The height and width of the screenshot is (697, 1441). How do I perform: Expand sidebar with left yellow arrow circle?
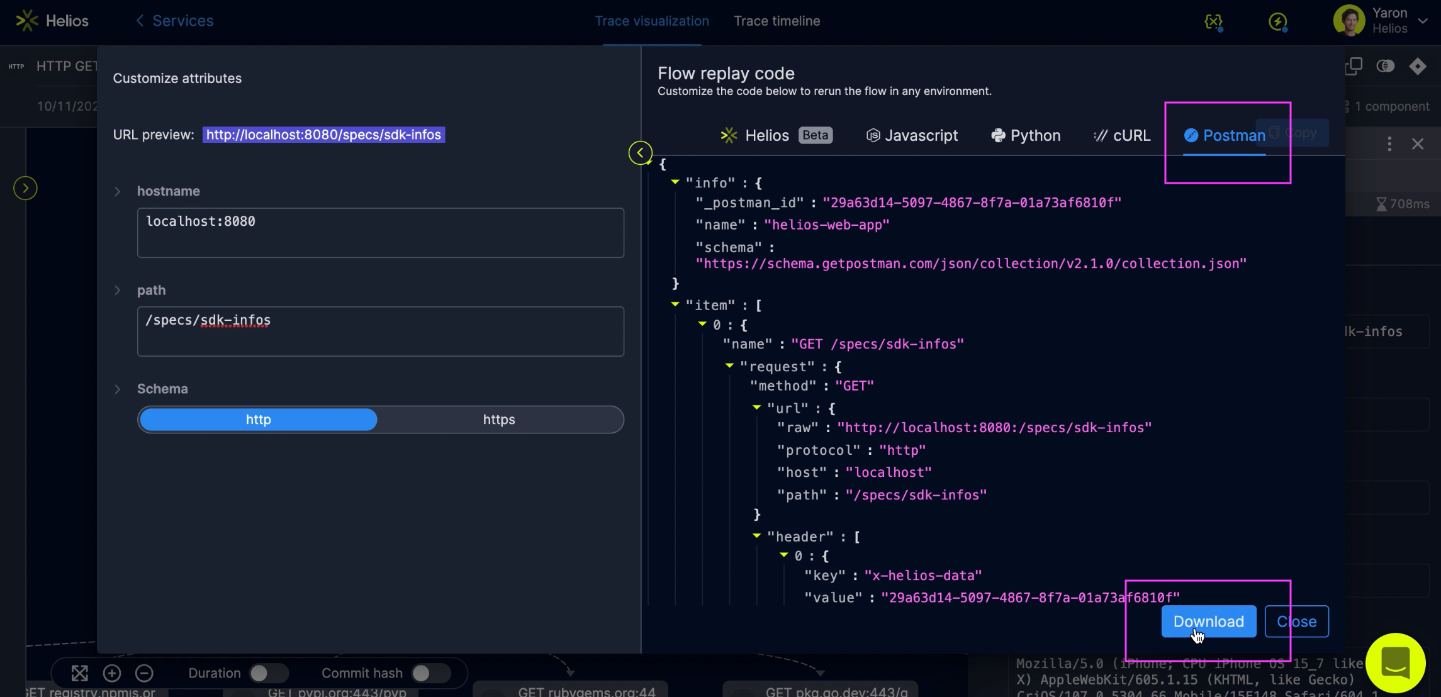click(x=25, y=188)
